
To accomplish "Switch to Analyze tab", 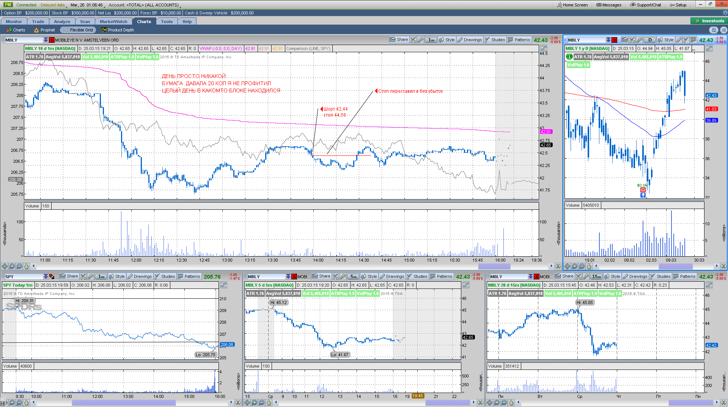I will 62,22.
